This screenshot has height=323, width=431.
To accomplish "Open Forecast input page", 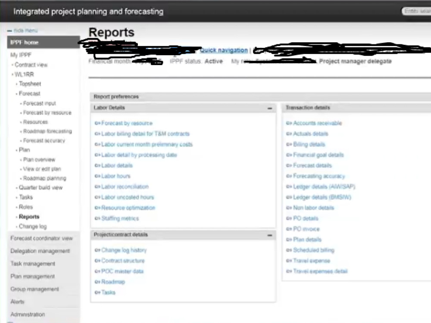I will tap(39, 103).
